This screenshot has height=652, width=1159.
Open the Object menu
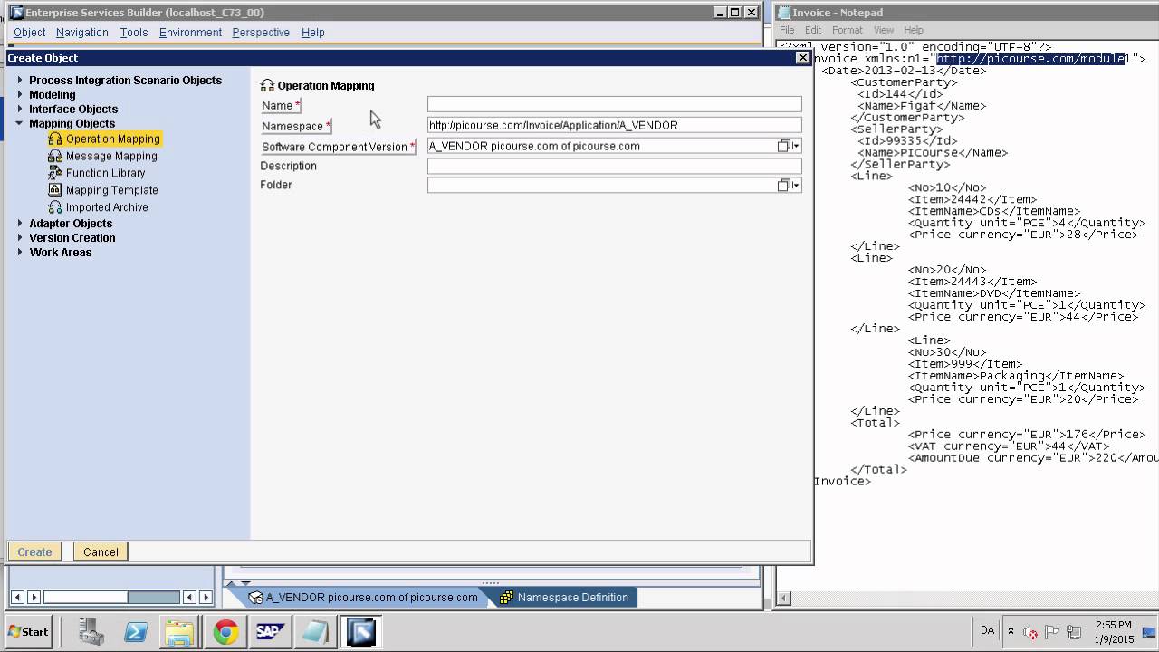coord(29,33)
